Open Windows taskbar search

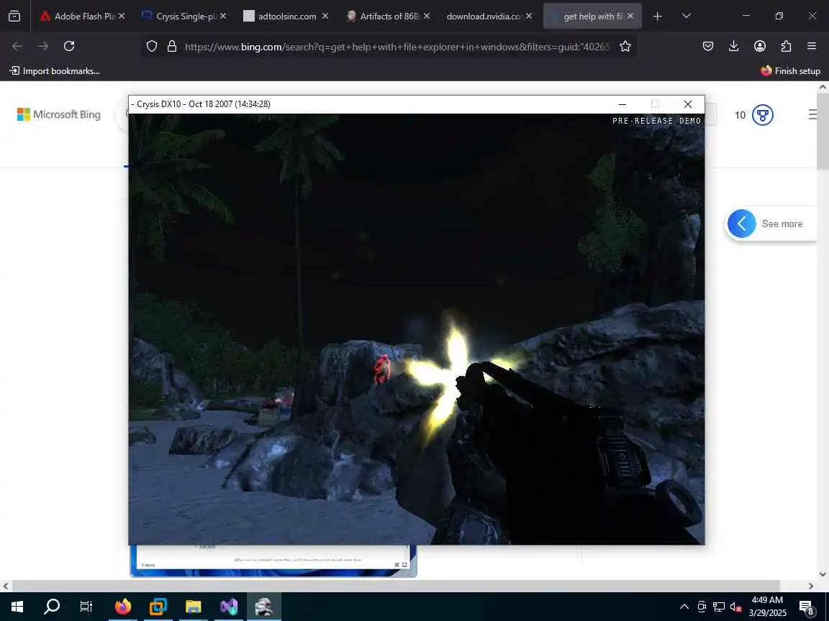[52, 606]
